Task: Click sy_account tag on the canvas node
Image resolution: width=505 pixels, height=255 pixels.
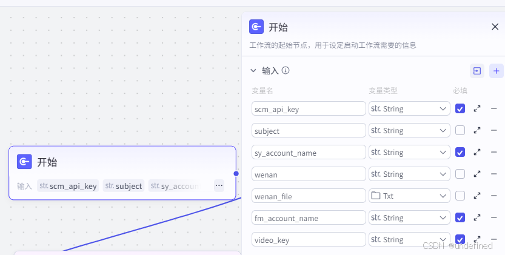Action: 176,186
